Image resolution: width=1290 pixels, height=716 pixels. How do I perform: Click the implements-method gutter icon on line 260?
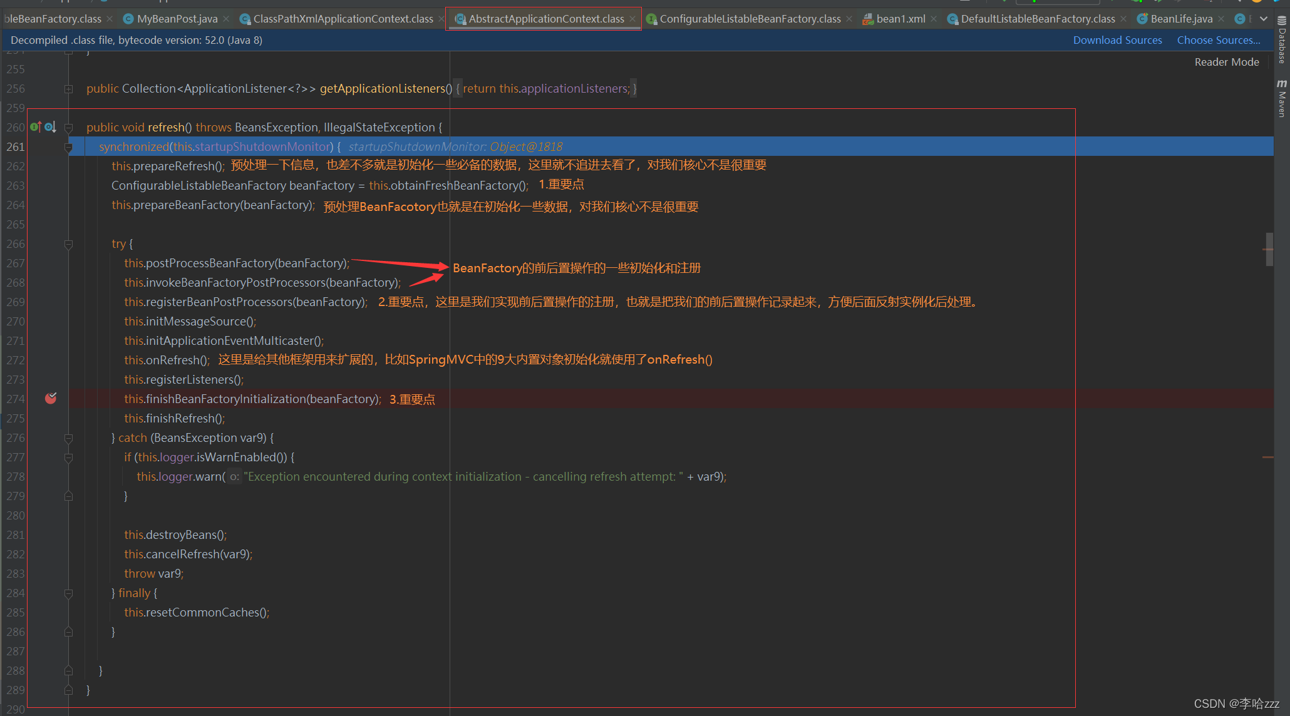pos(36,127)
